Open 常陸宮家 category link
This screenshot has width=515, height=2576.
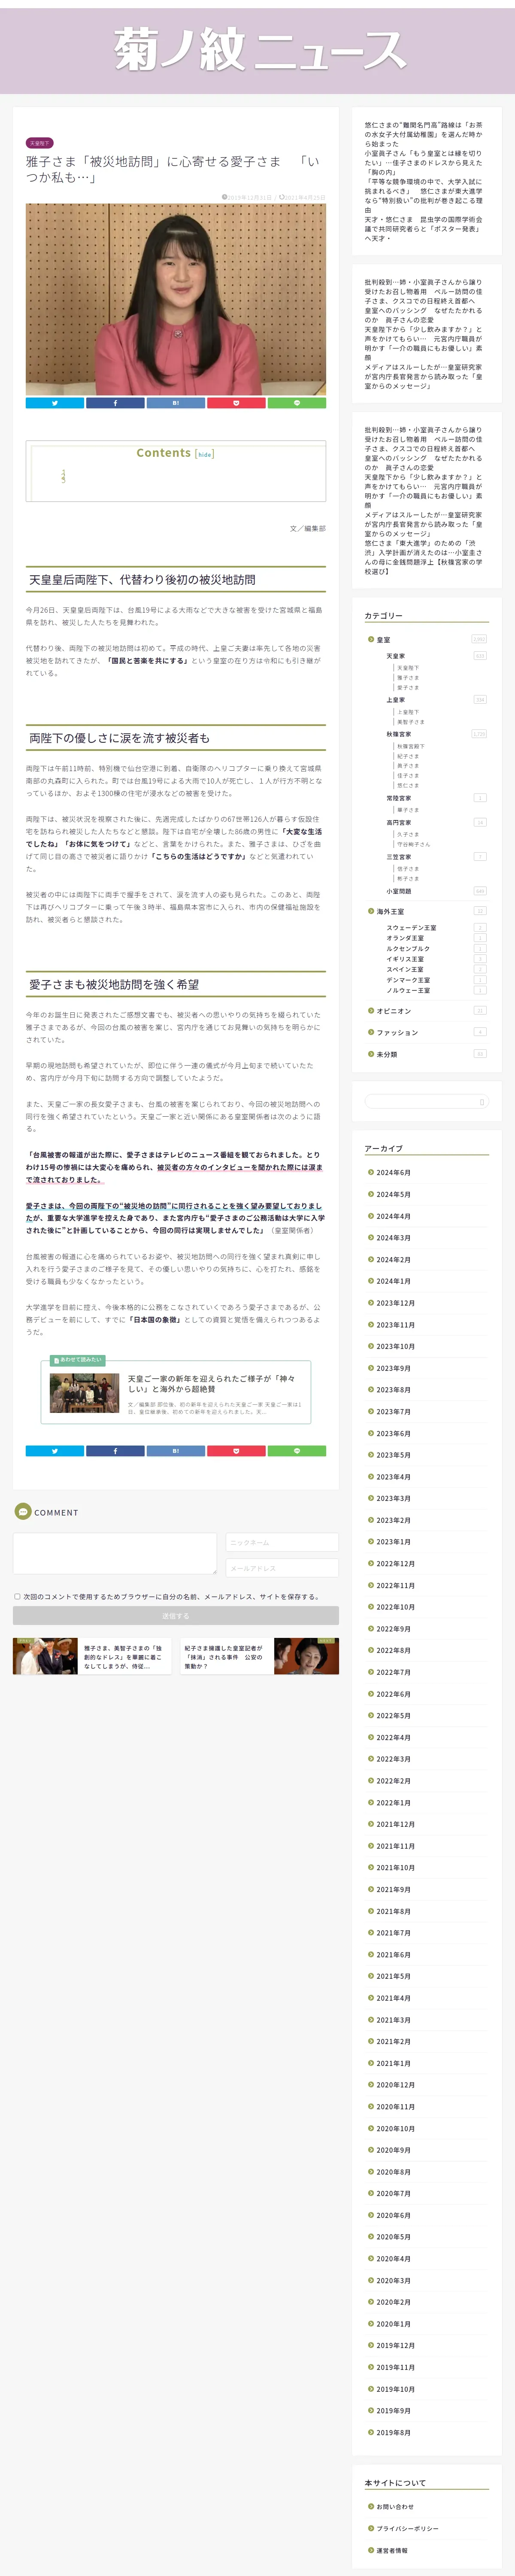click(399, 798)
